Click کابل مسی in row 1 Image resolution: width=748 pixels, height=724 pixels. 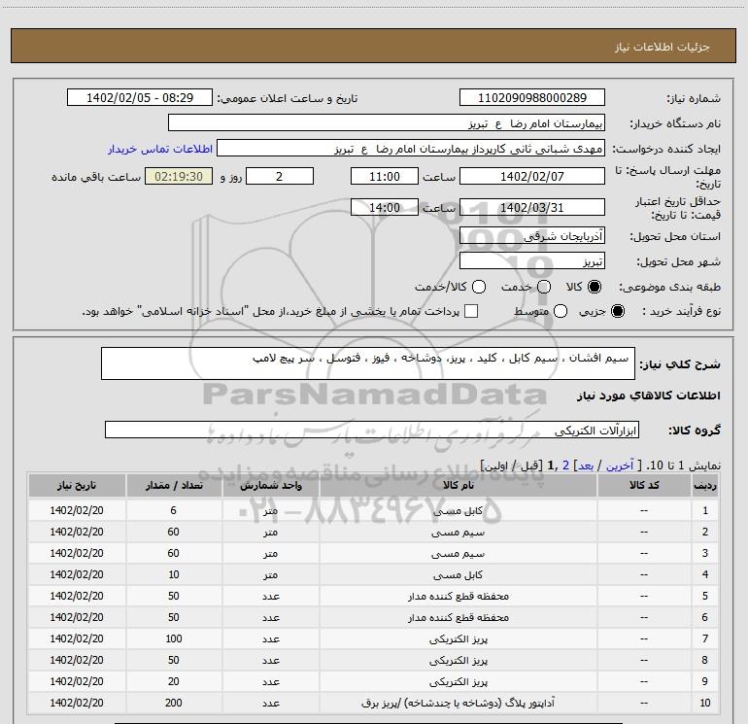point(458,510)
